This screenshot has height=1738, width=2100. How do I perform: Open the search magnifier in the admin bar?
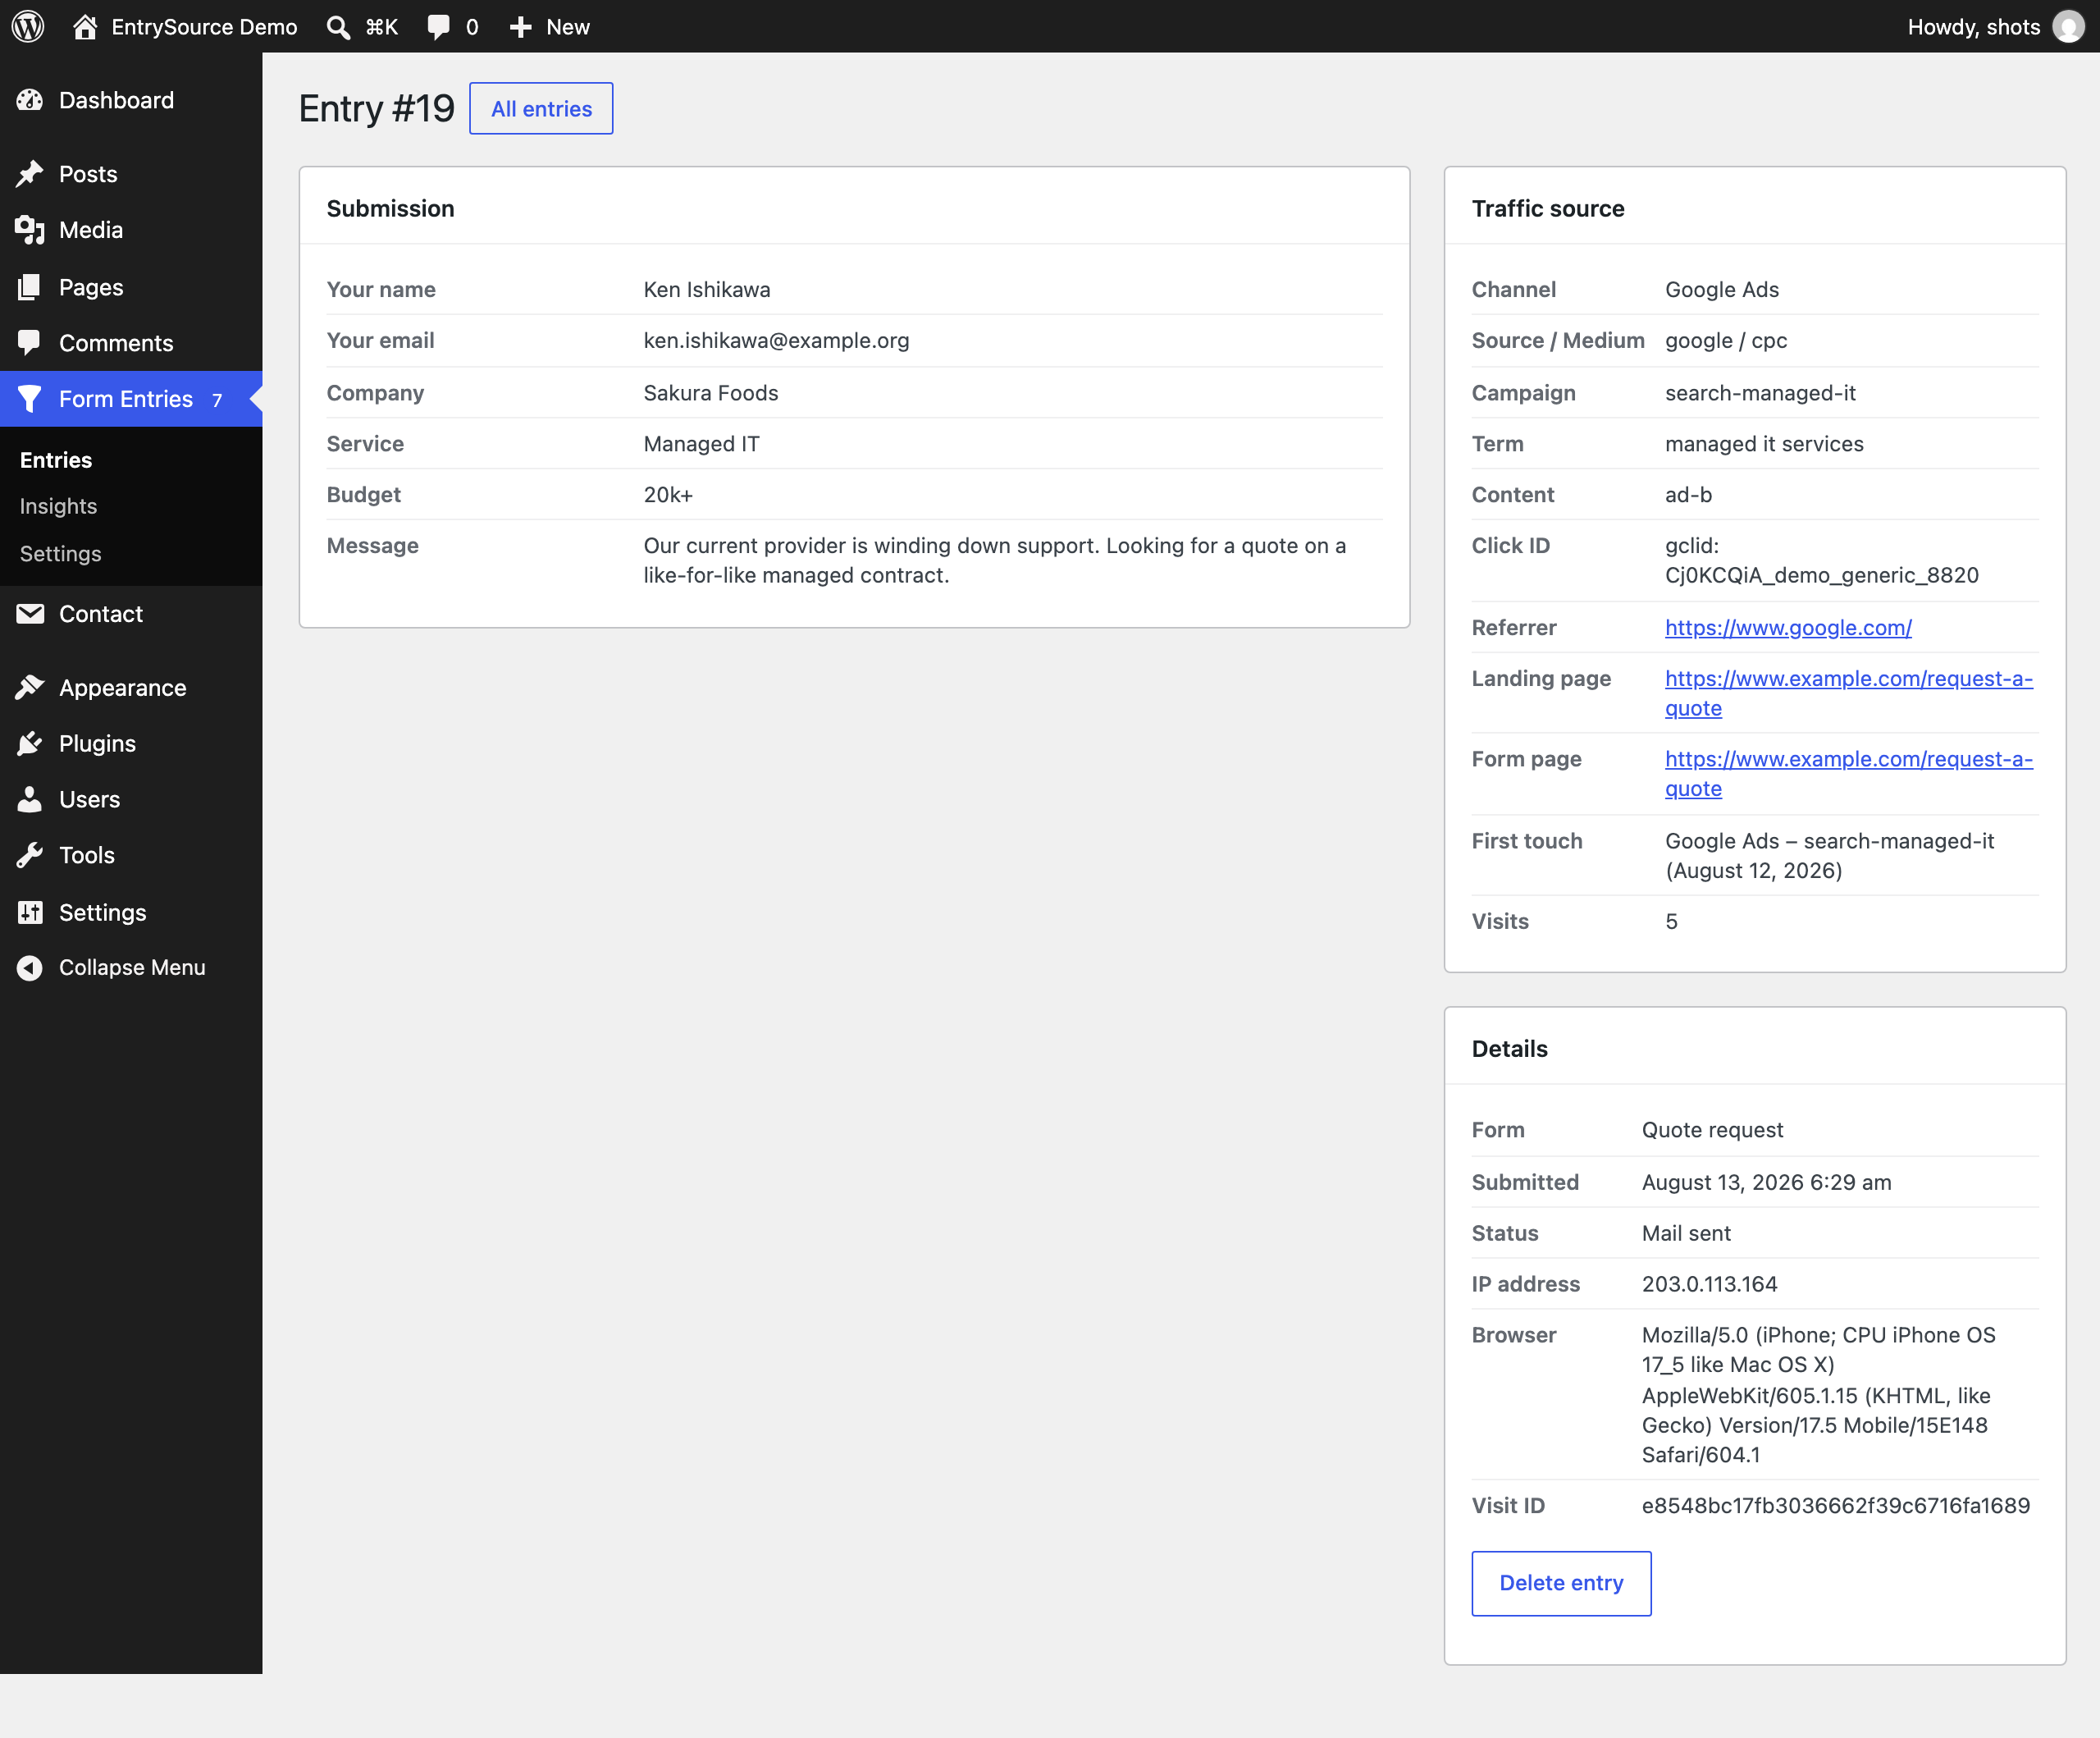[338, 27]
